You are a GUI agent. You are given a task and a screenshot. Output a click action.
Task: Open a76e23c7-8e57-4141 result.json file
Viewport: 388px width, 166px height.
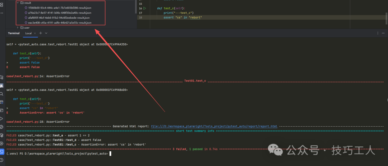point(60,13)
